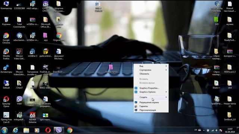Screen dimensions: 239x134
Task: Open the Компьютер desktop icon
Action: click(x=6, y=5)
